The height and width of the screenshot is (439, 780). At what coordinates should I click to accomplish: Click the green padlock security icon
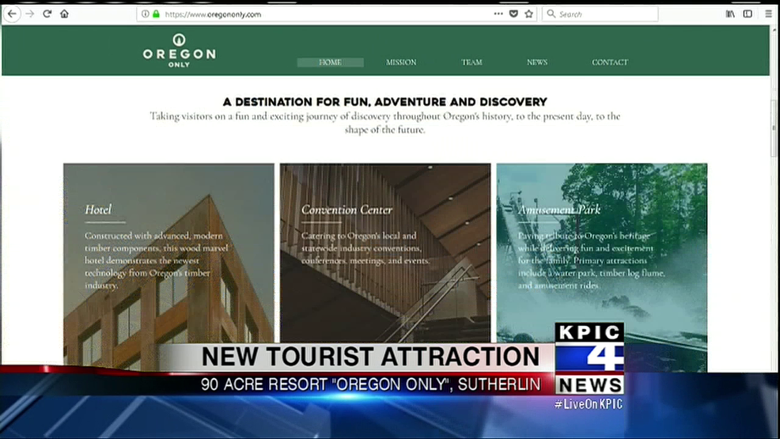(156, 14)
